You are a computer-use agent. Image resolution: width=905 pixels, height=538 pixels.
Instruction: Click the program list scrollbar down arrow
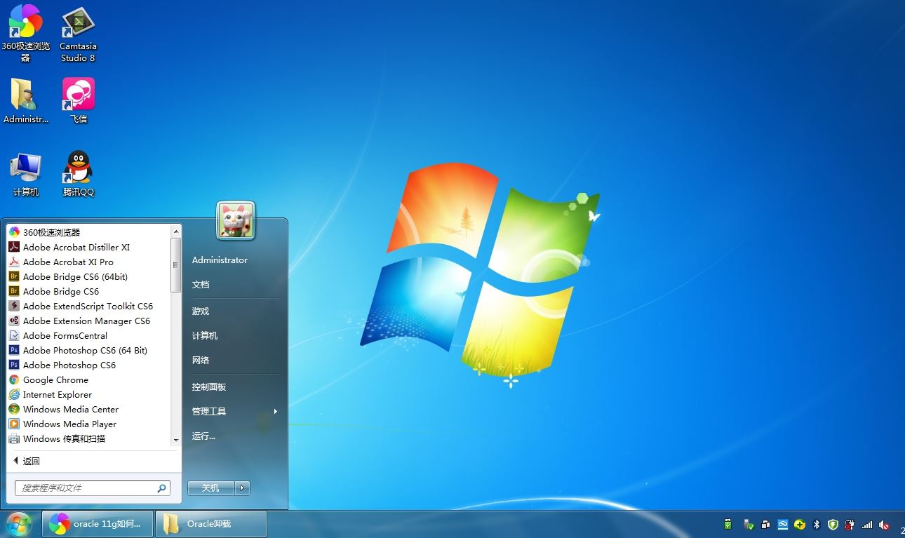point(176,441)
